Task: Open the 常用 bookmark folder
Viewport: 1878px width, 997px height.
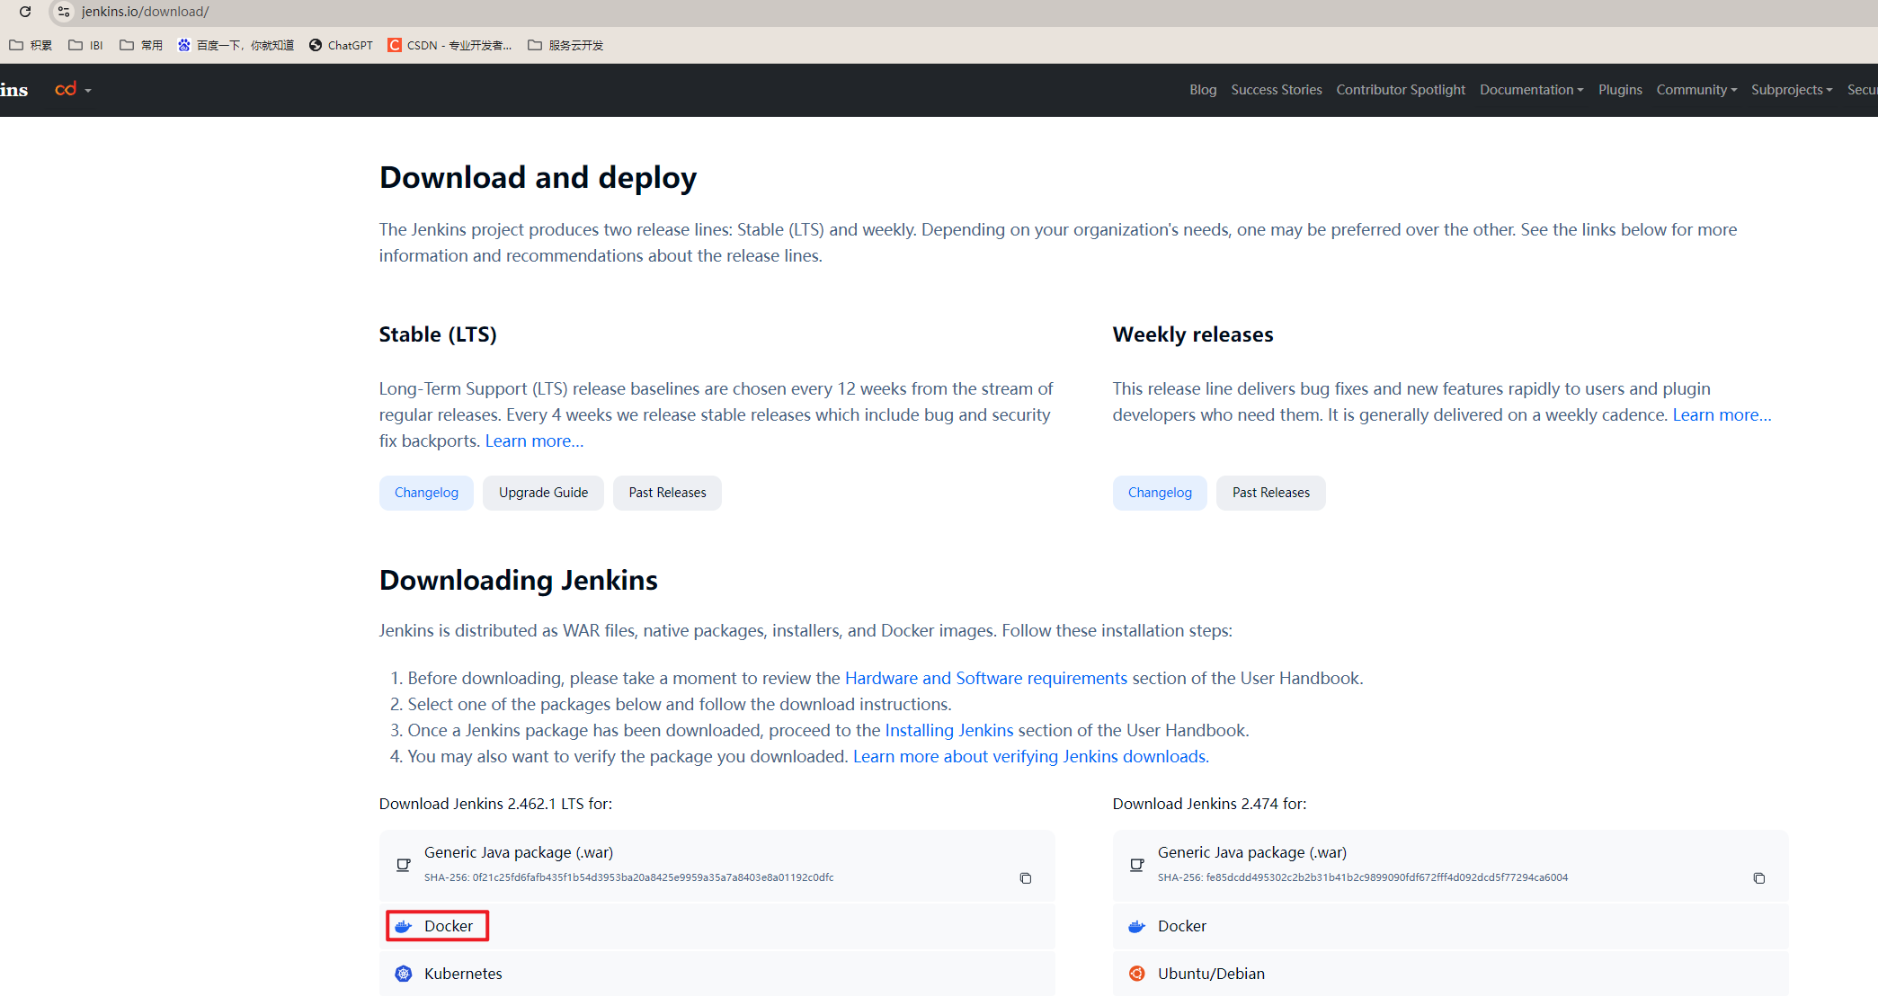Action: click(141, 45)
